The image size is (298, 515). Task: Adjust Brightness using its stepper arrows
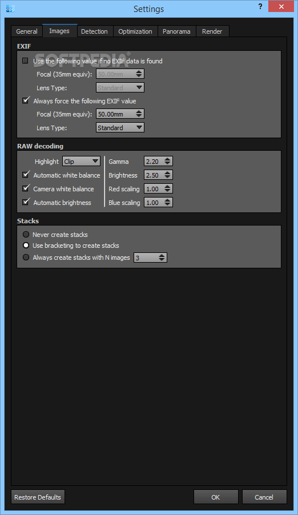(168, 175)
